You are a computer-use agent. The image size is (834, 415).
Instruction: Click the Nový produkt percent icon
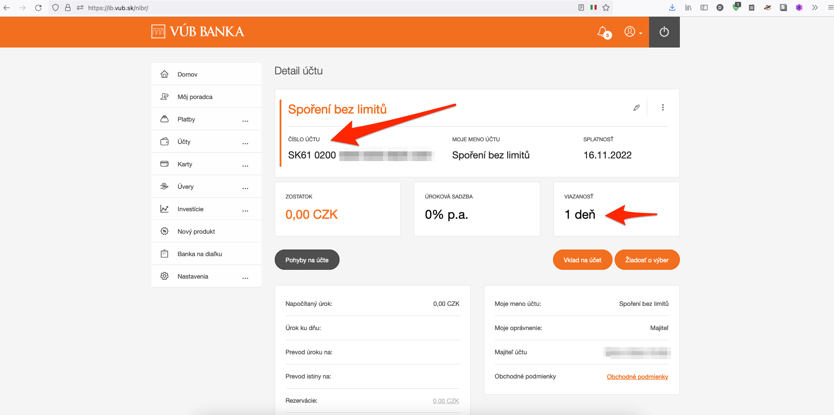pyautogui.click(x=164, y=231)
